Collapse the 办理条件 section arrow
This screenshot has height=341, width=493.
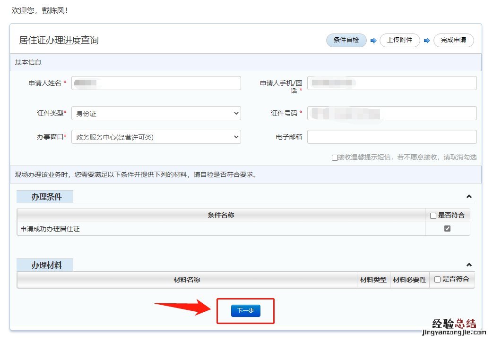469,197
